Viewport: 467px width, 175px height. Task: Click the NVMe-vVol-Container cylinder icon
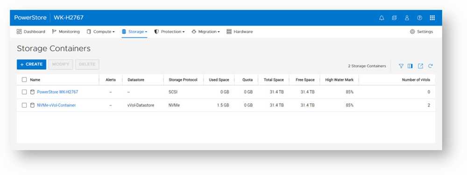pos(33,105)
